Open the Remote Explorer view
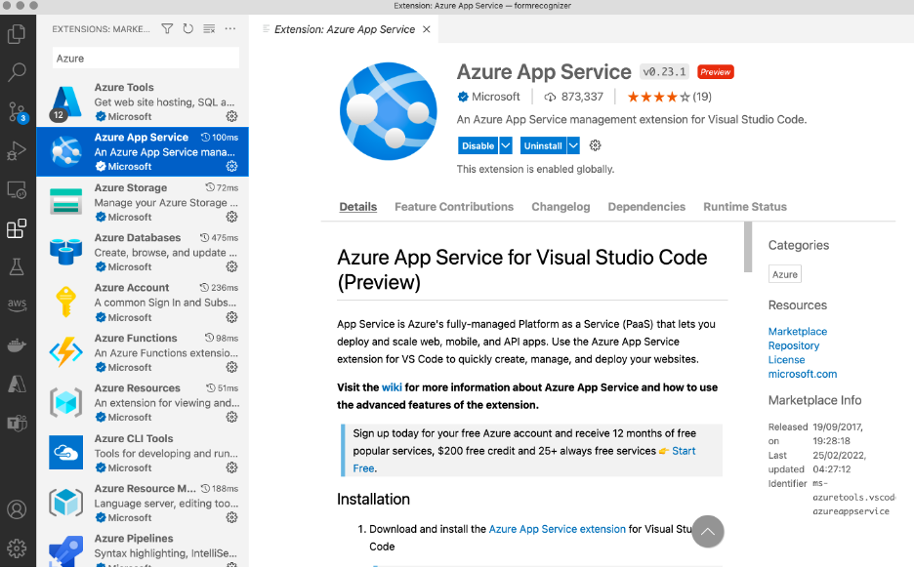The height and width of the screenshot is (568, 914). pyautogui.click(x=17, y=190)
